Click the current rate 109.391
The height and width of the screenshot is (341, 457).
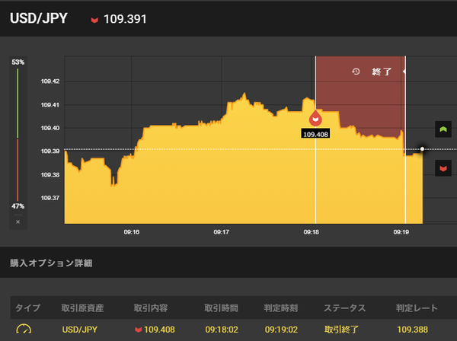[125, 19]
